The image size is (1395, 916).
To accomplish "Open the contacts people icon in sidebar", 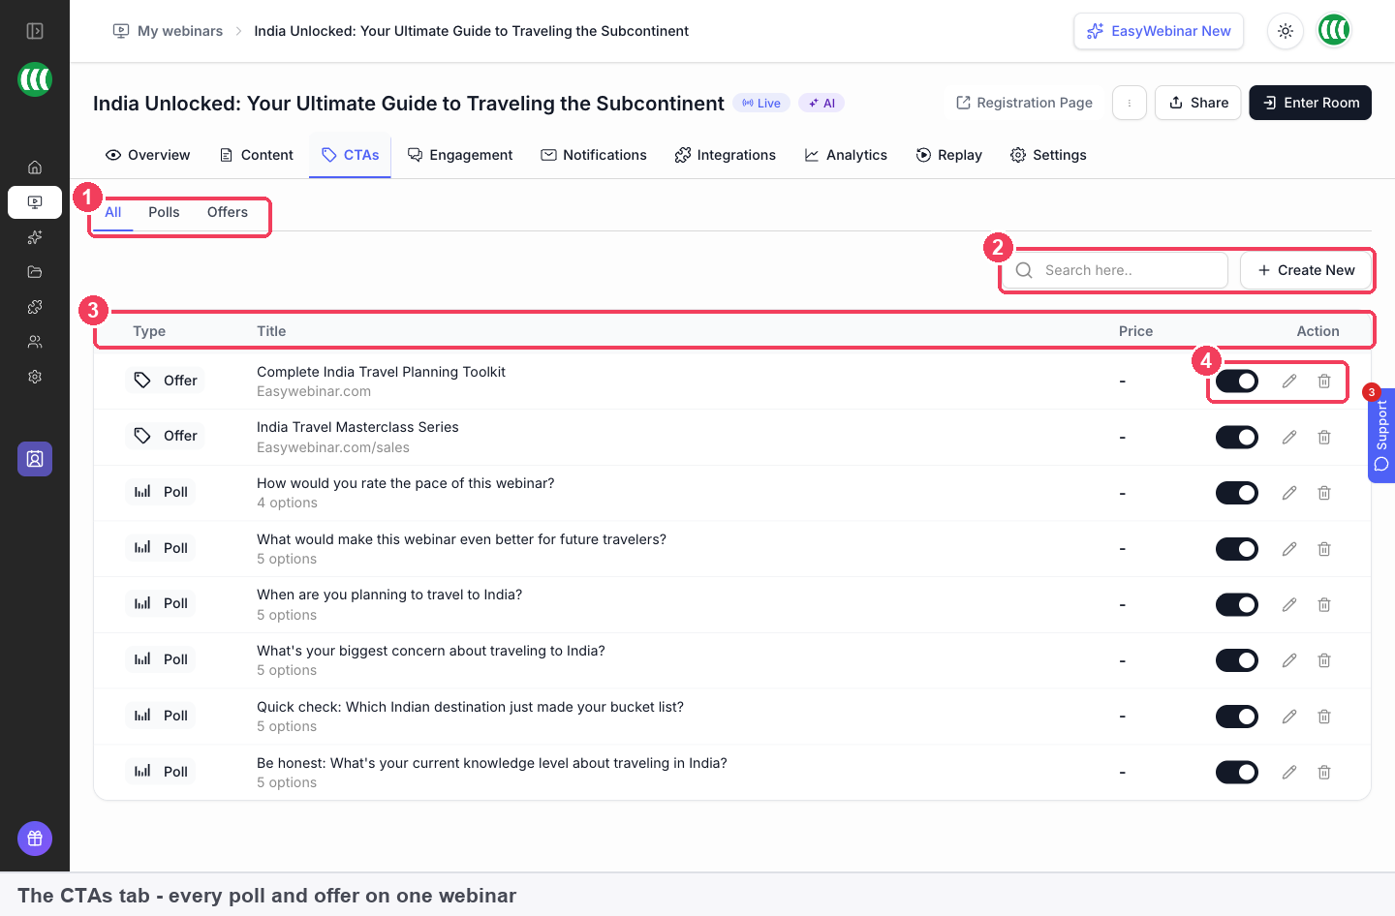I will click(35, 342).
